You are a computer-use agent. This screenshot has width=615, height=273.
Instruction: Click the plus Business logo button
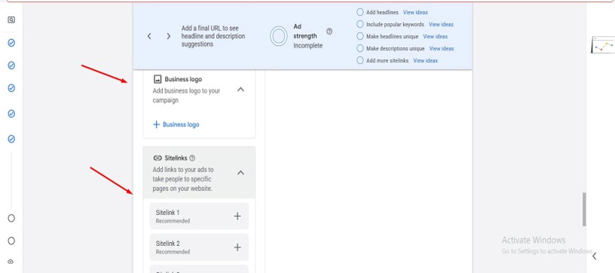pyautogui.click(x=176, y=124)
